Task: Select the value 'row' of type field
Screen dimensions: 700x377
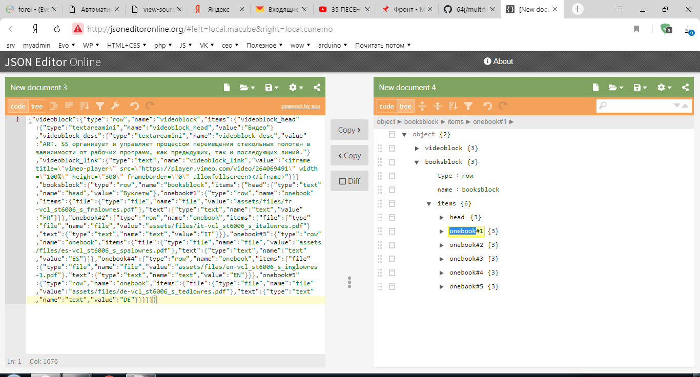Action: tap(467, 176)
